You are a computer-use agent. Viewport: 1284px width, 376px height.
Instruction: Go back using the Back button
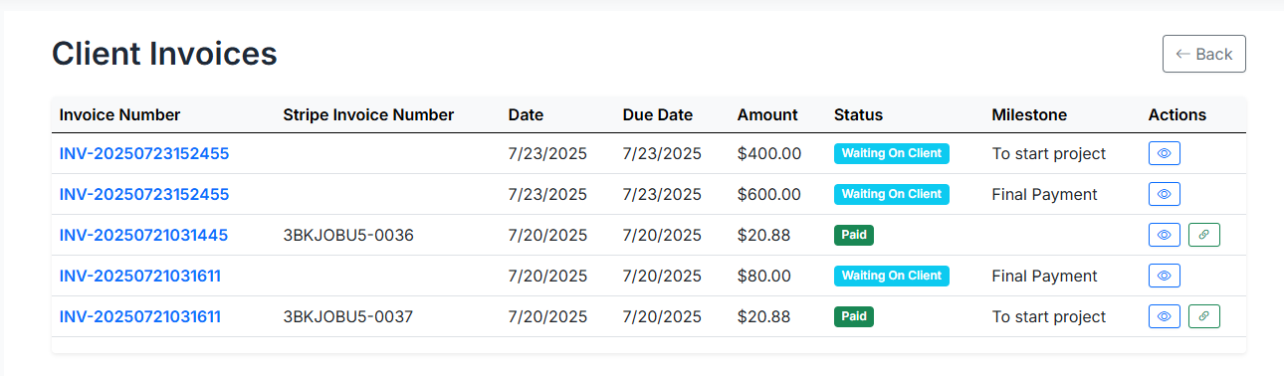(1204, 54)
